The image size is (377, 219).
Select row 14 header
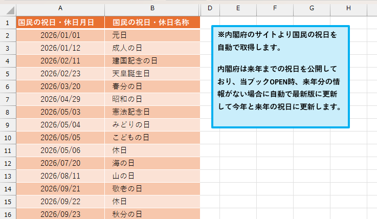click(x=8, y=189)
